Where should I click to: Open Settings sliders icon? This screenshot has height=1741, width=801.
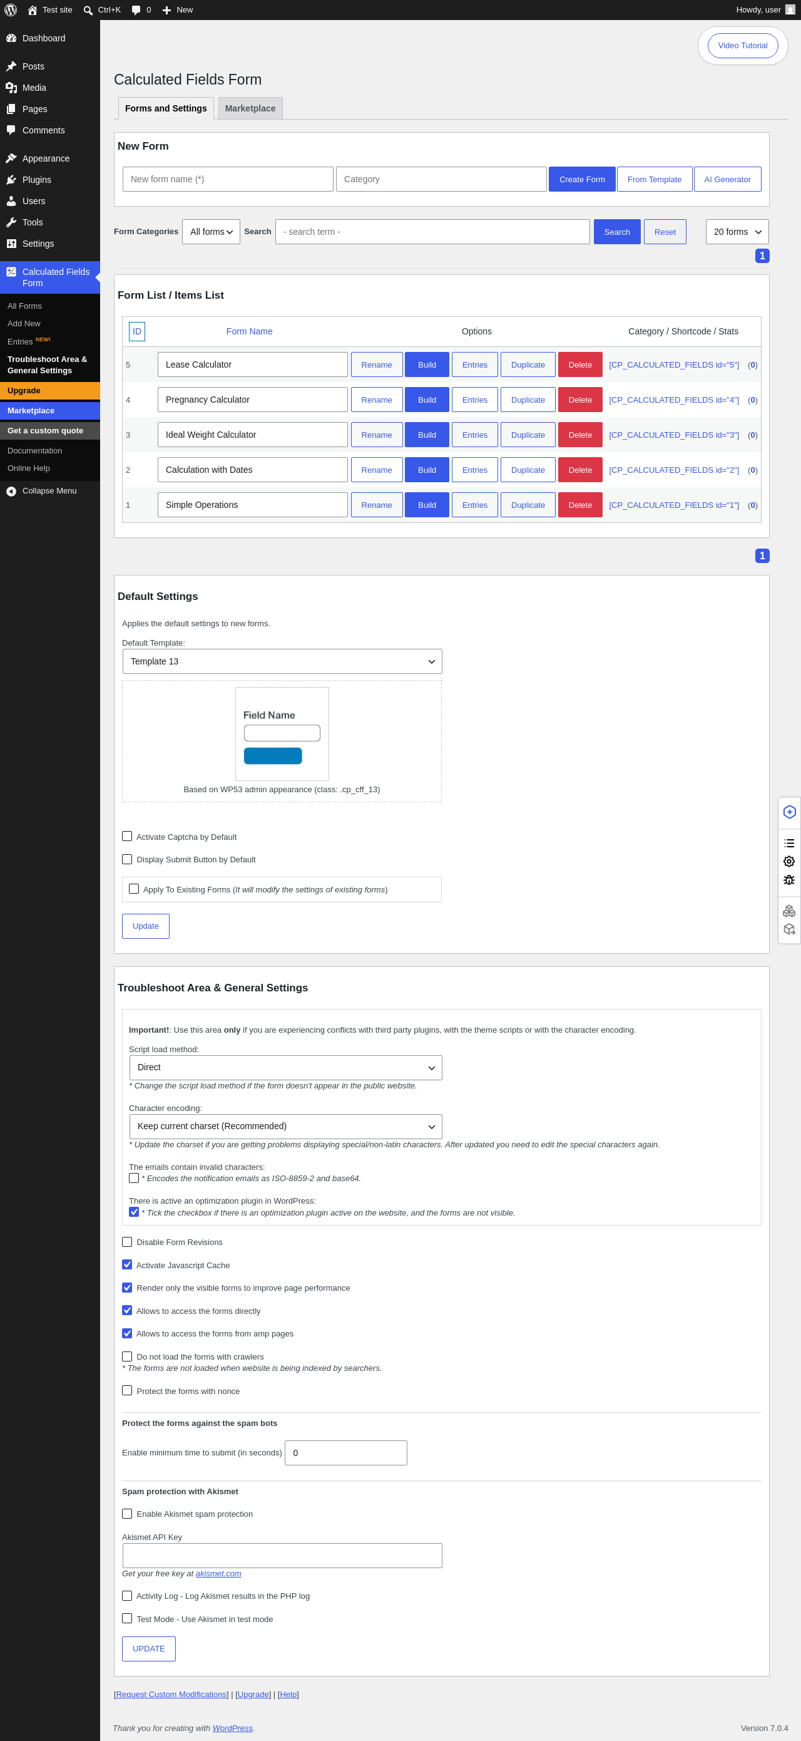(x=11, y=244)
